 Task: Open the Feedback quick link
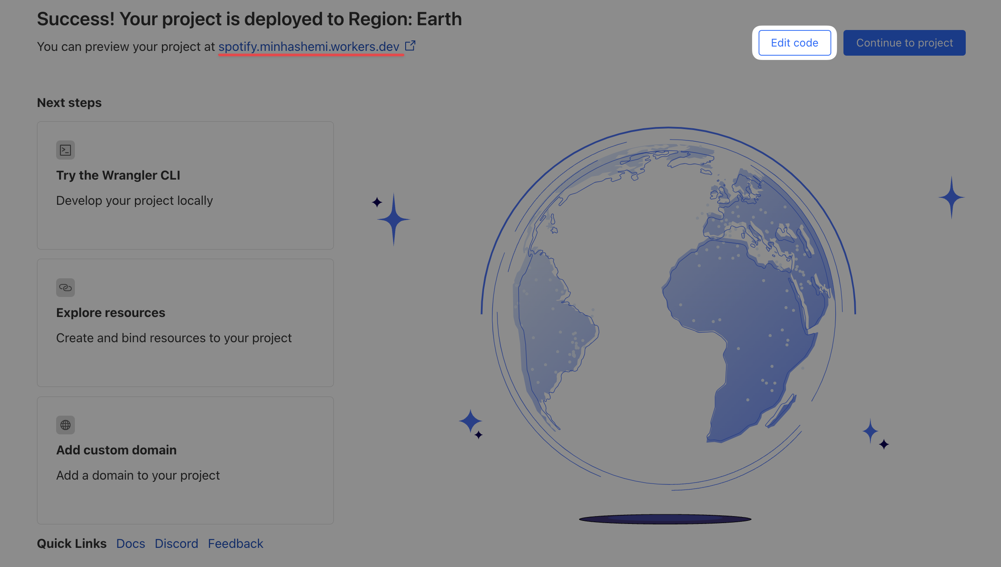tap(235, 544)
